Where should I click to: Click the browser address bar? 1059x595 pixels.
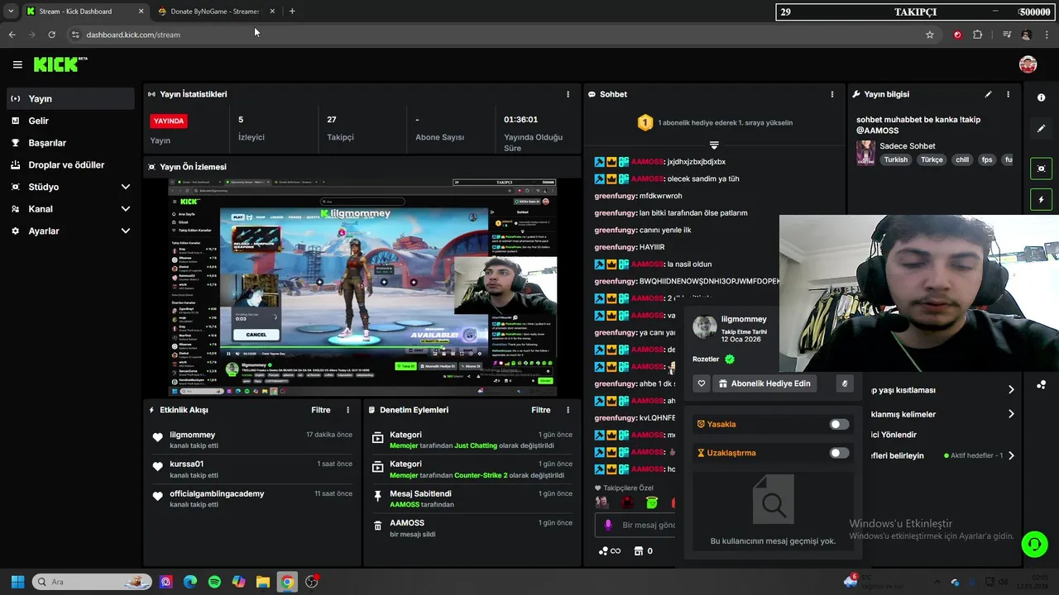(496, 35)
